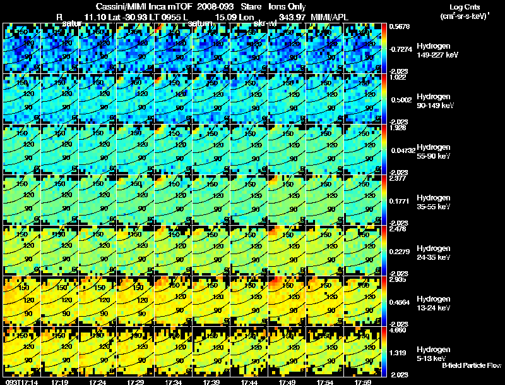Click the 'Hydrogen 35-55 keV' label
This screenshot has width=505, height=385.
click(434, 202)
